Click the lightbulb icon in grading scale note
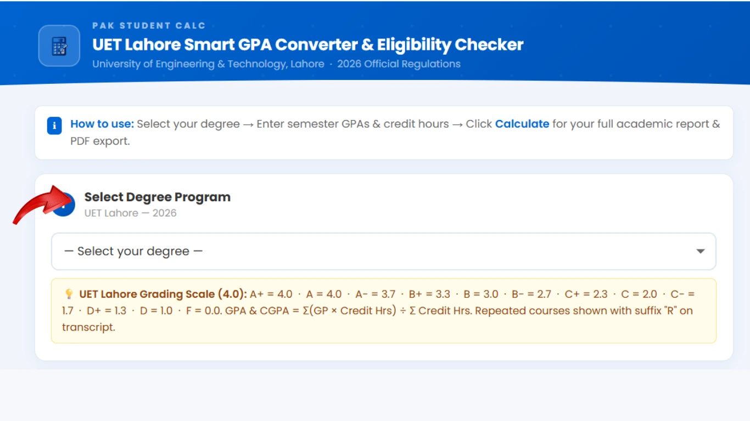The width and height of the screenshot is (750, 421). (69, 294)
